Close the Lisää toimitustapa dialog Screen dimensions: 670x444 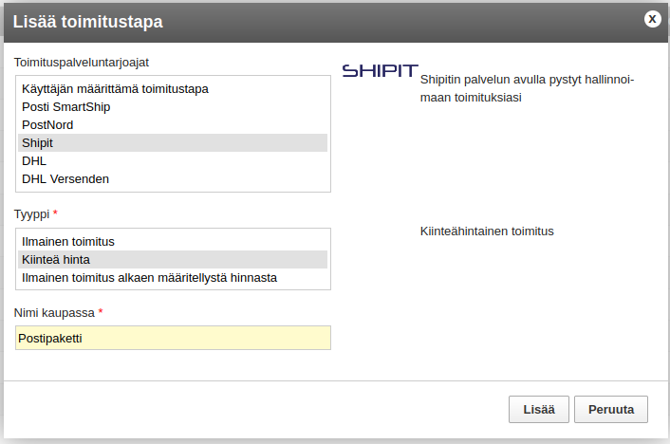coord(652,19)
